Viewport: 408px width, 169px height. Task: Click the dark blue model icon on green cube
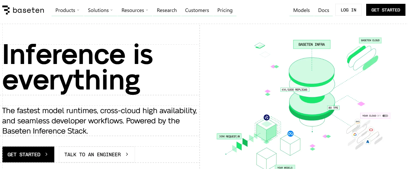point(266,118)
